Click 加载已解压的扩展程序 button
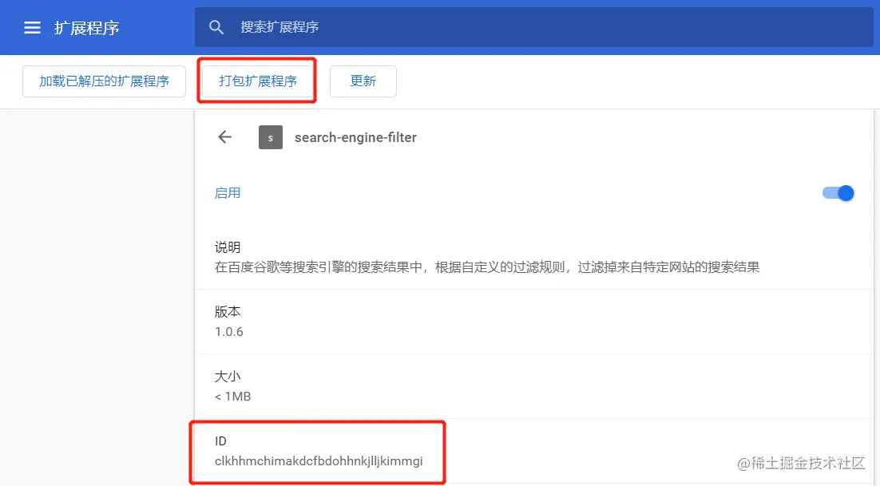 point(104,81)
